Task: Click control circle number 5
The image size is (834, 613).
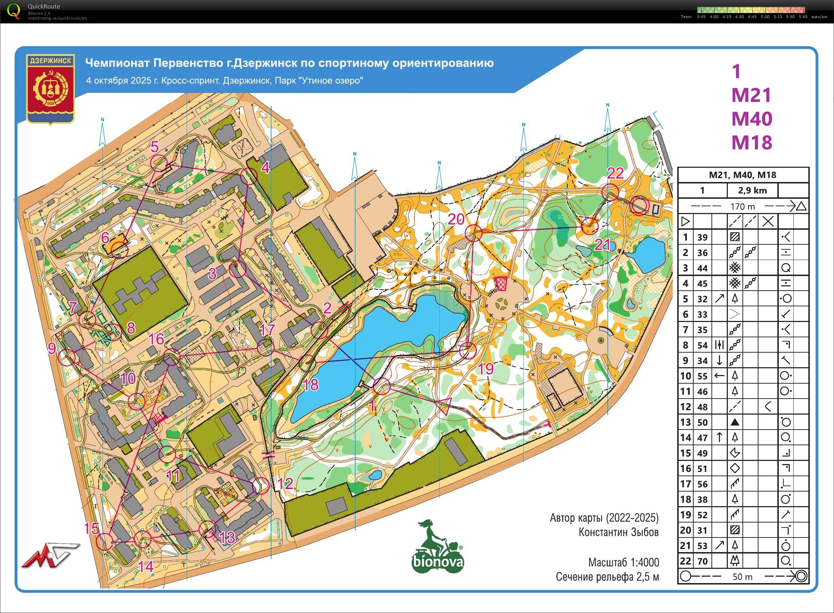Action: (x=159, y=163)
